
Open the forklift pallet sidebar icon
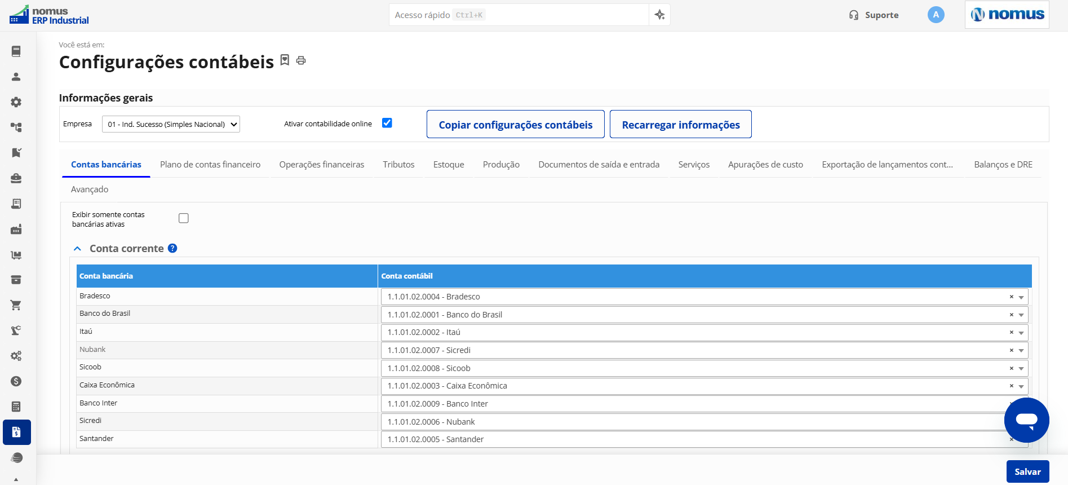[16, 254]
